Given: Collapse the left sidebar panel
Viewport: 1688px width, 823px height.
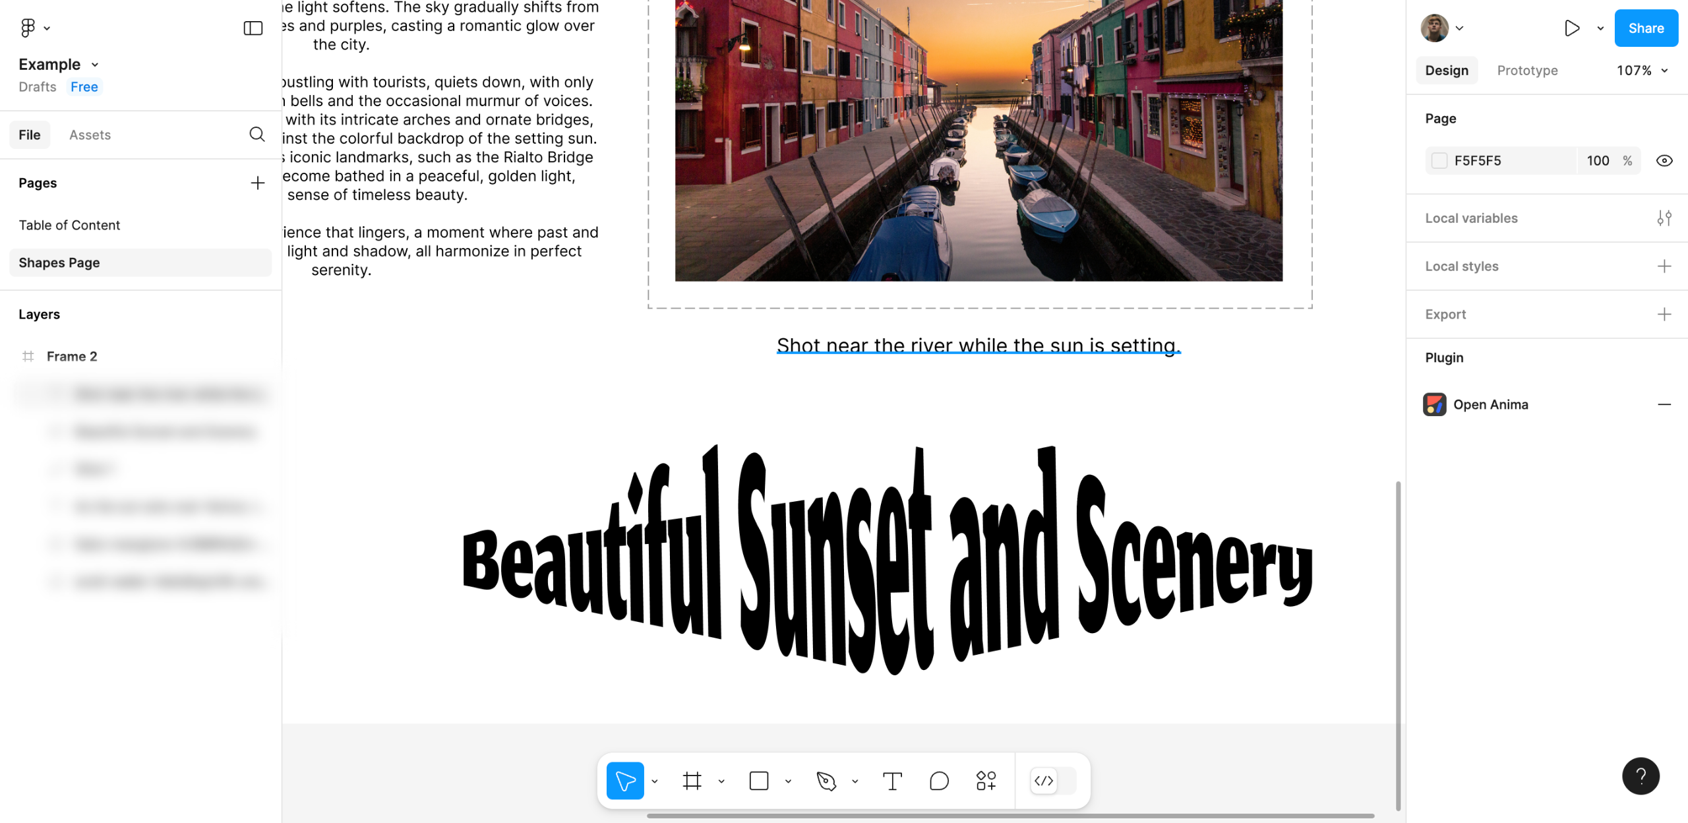Looking at the screenshot, I should (253, 28).
